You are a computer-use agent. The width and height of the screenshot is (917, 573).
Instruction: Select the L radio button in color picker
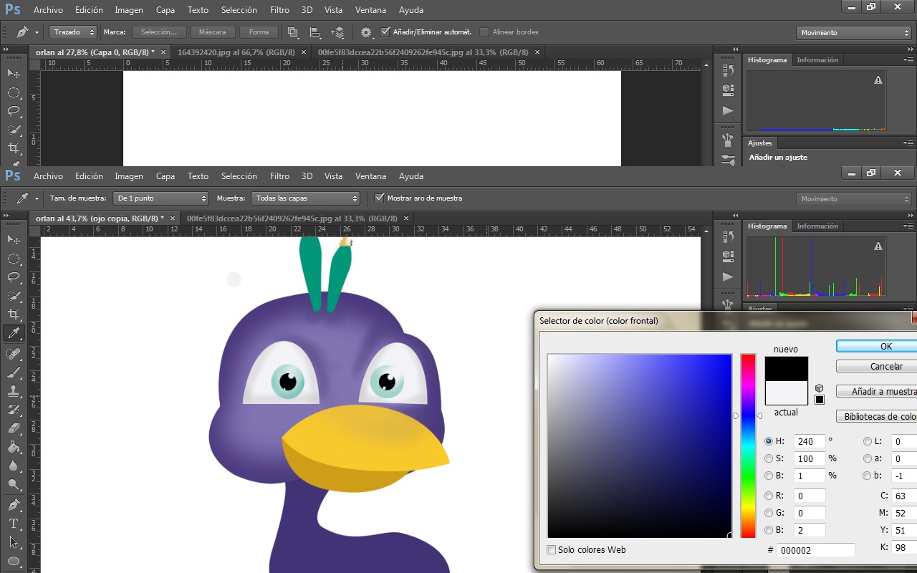click(x=868, y=441)
